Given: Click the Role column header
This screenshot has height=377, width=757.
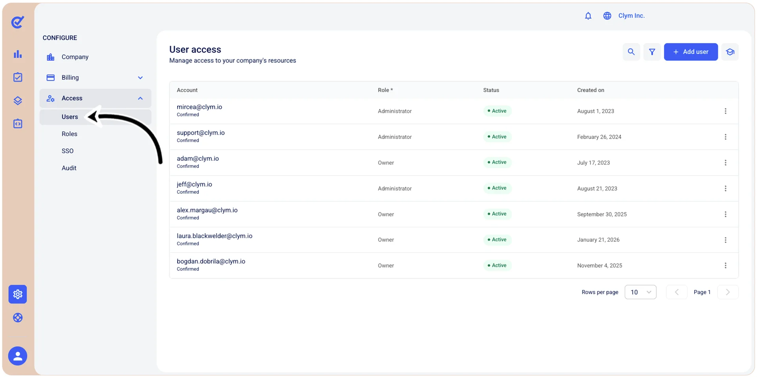Looking at the screenshot, I should click(385, 90).
